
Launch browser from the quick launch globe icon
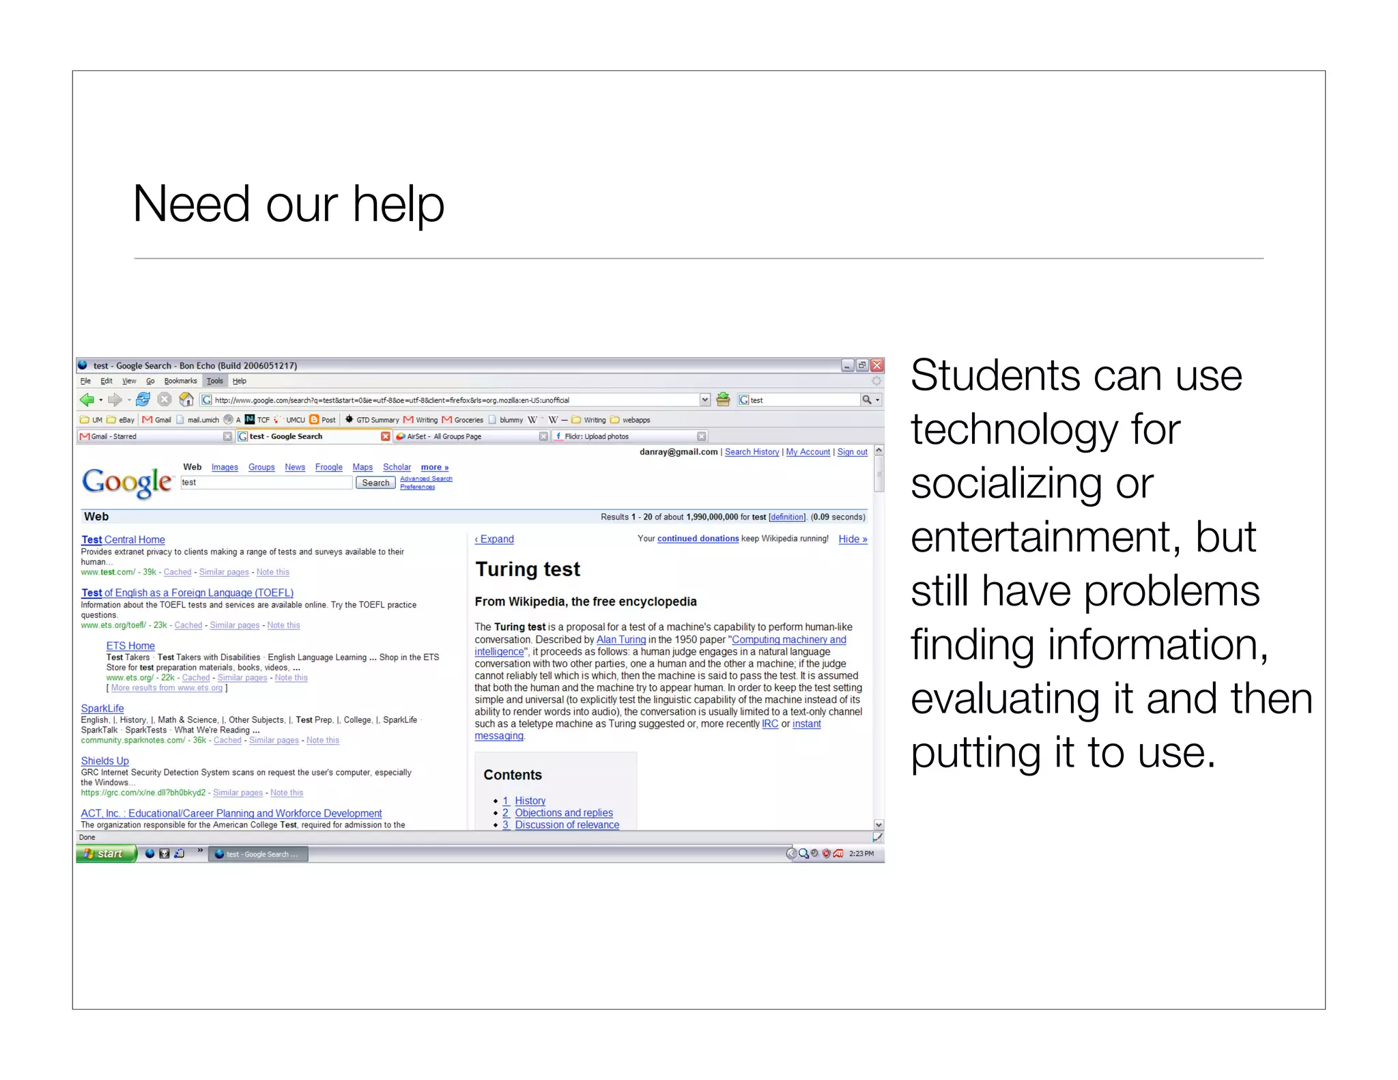(150, 854)
